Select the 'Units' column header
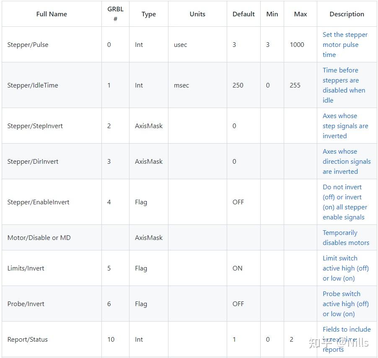 pyautogui.click(x=197, y=14)
